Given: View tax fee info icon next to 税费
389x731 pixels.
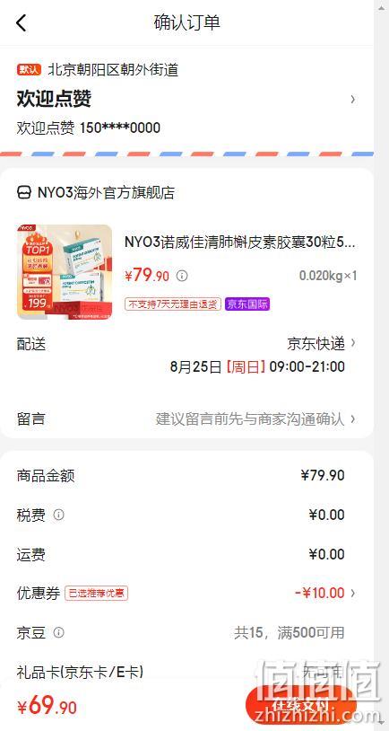Looking at the screenshot, I should (58, 515).
